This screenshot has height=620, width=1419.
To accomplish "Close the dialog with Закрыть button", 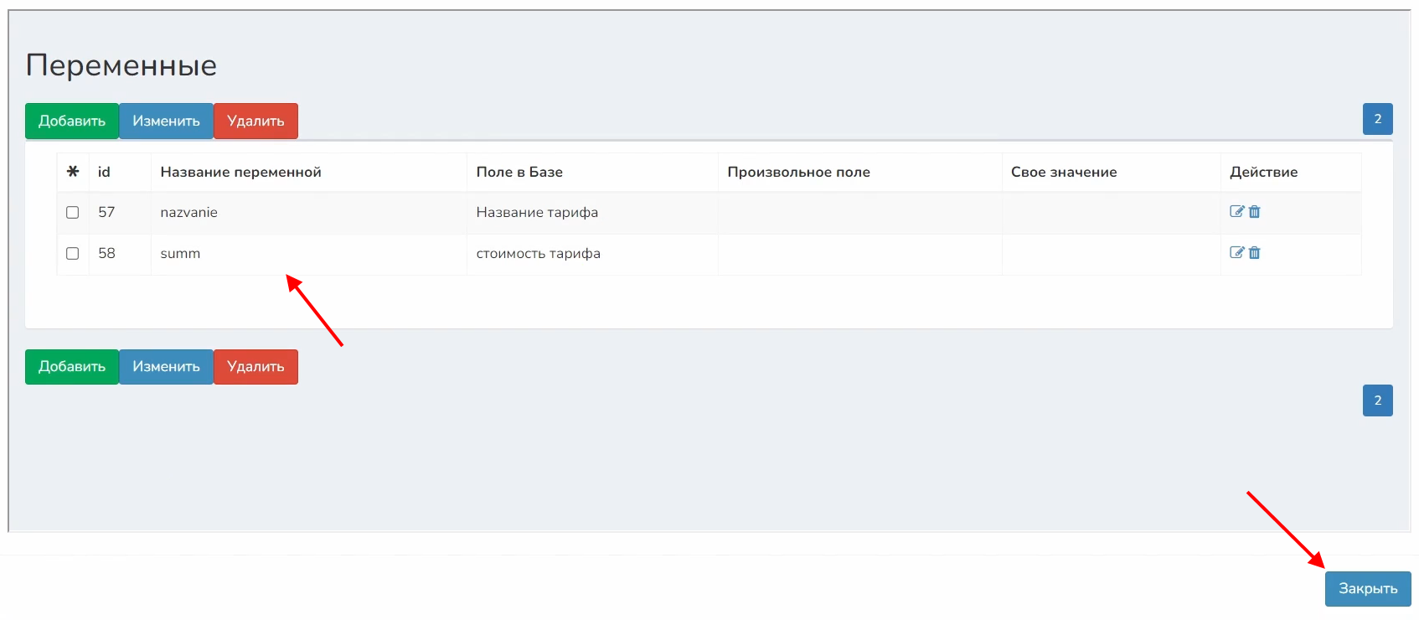I will click(x=1367, y=589).
